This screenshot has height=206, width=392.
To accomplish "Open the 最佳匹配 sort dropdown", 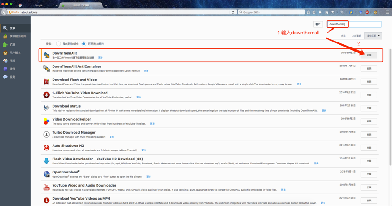I will pyautogui.click(x=373, y=36).
